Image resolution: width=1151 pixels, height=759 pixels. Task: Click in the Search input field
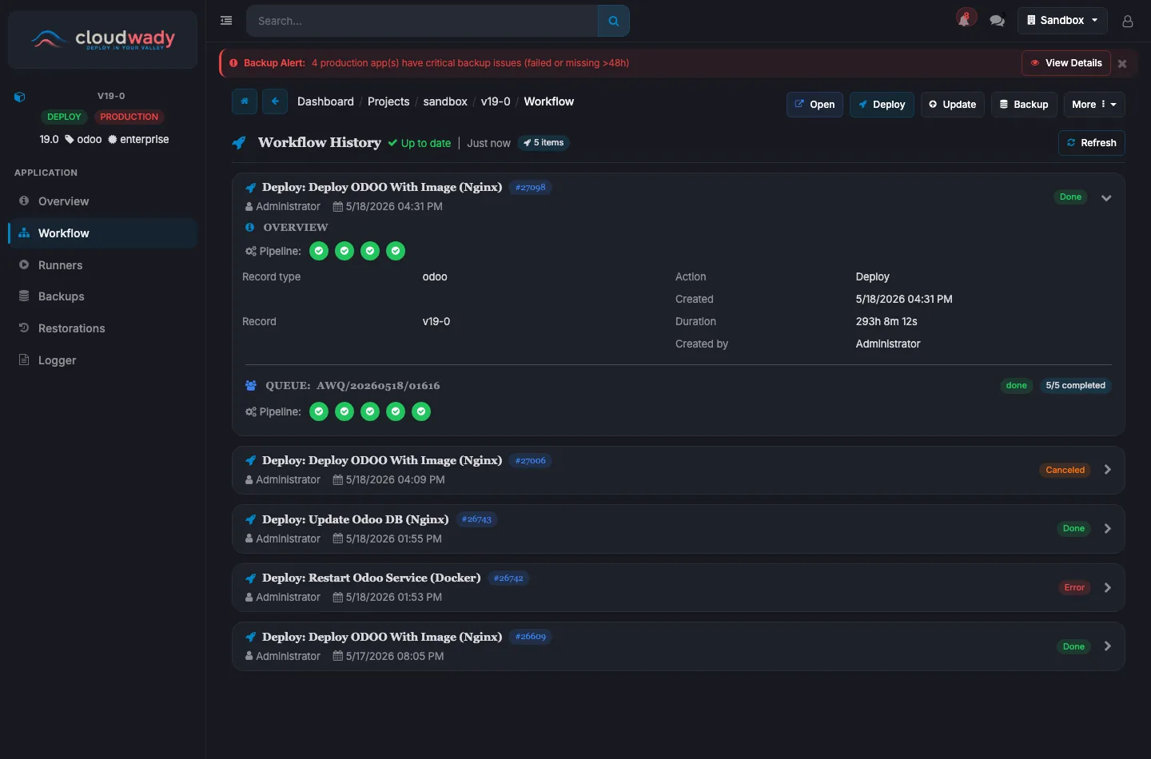click(x=422, y=21)
